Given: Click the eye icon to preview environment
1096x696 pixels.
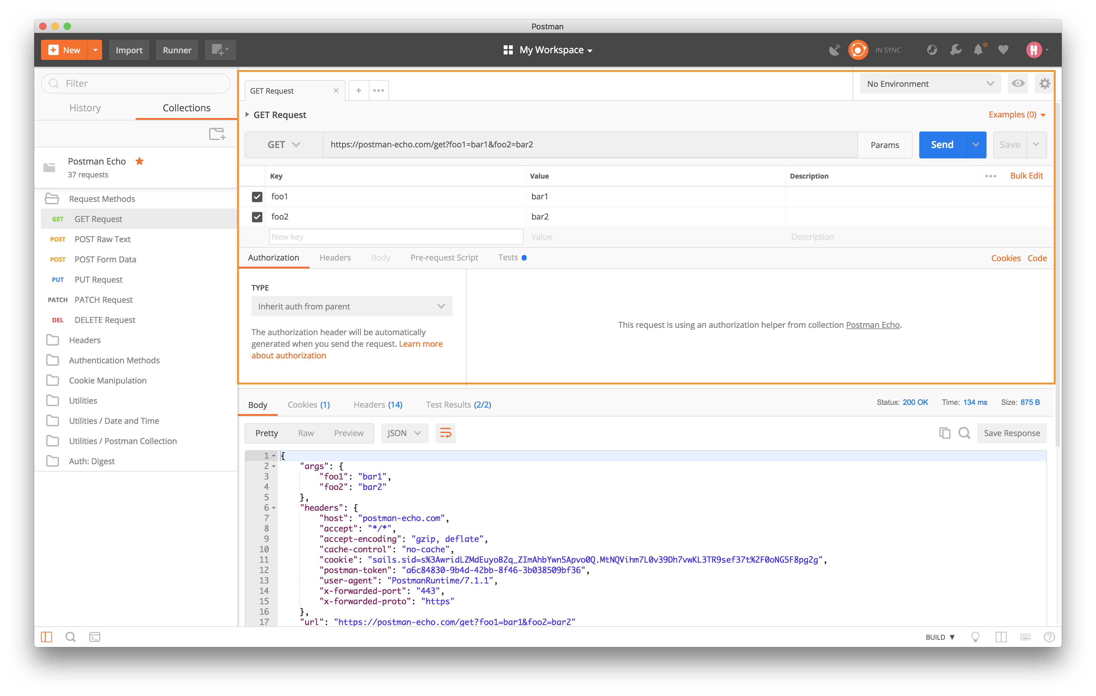Looking at the screenshot, I should coord(1019,83).
